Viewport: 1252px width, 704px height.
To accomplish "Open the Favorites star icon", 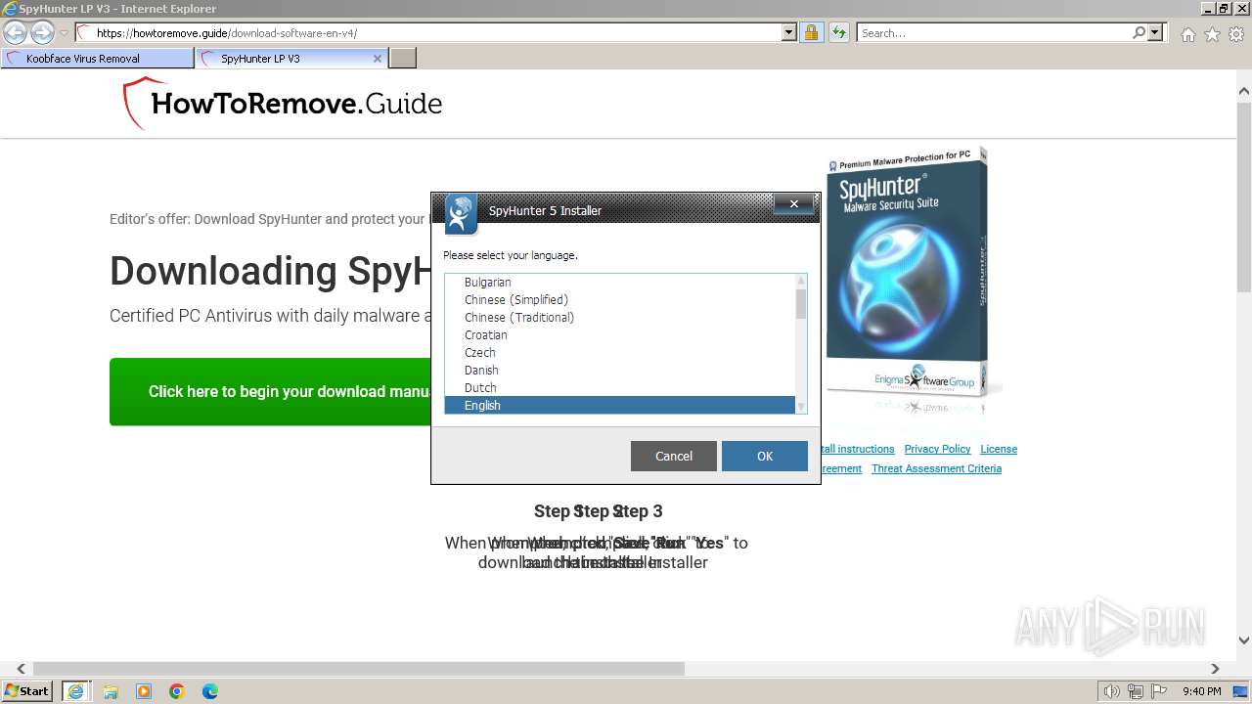I will point(1212,34).
